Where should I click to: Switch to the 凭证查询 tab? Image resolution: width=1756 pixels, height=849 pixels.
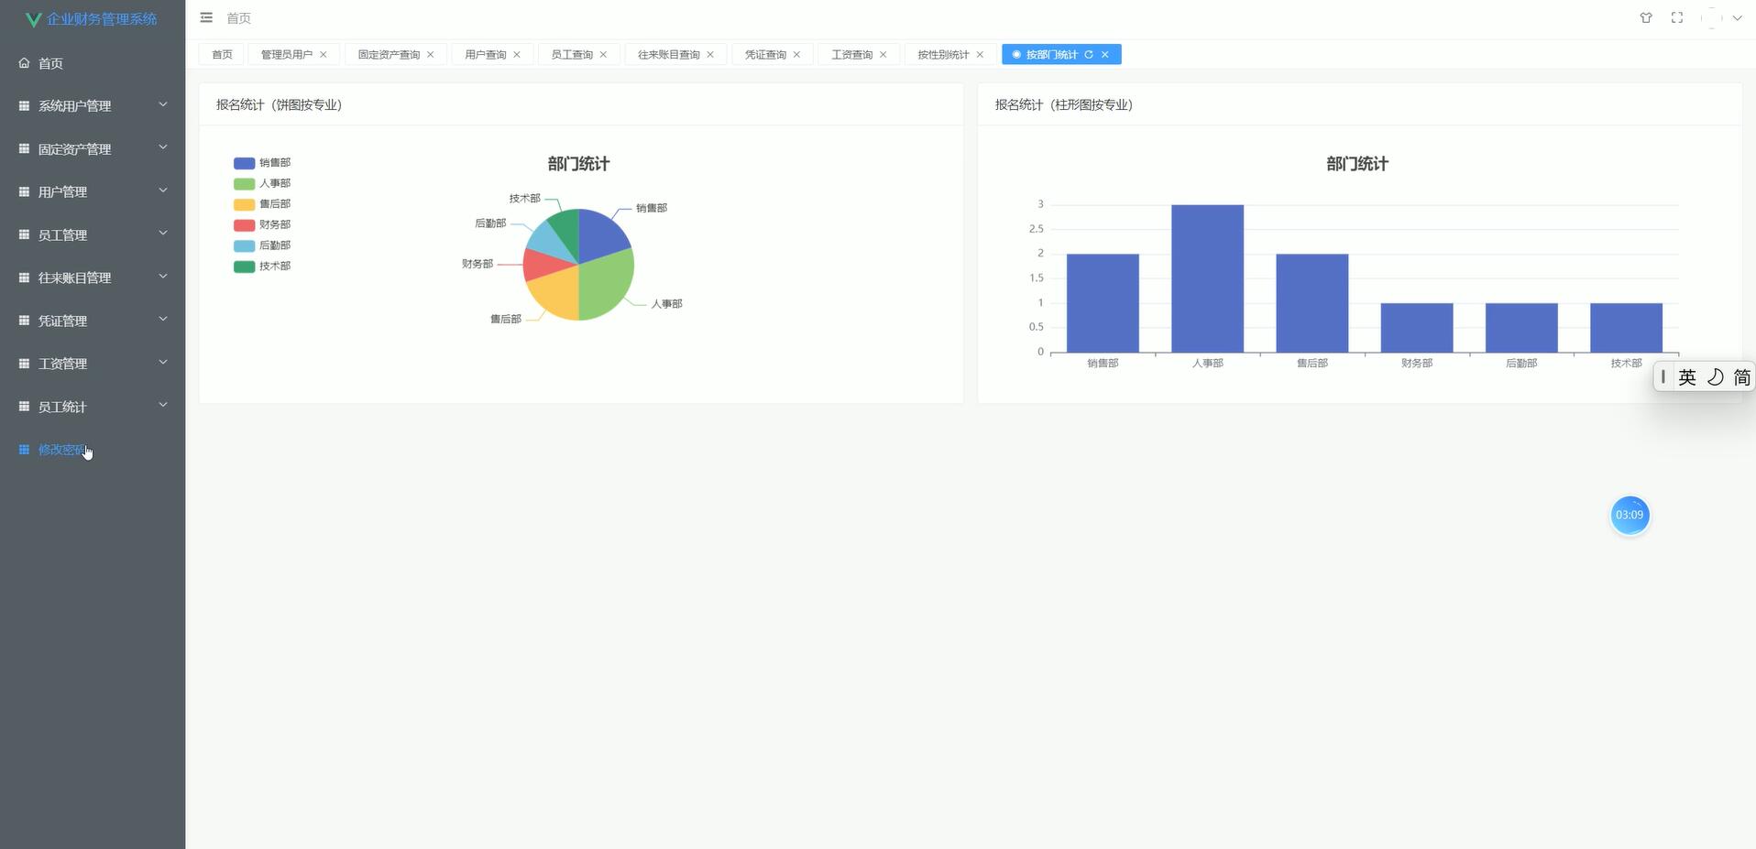(763, 54)
